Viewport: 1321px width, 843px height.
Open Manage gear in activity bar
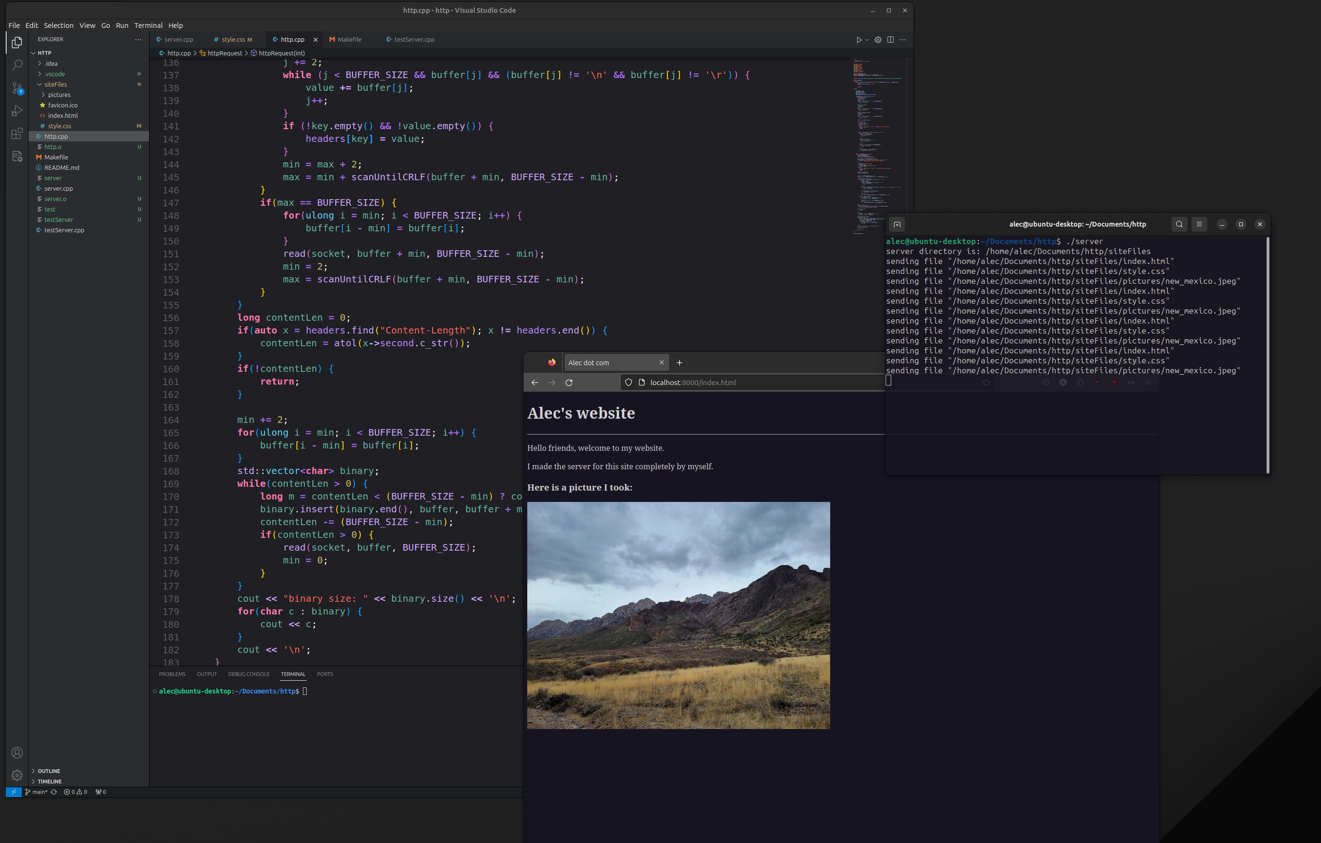point(17,775)
